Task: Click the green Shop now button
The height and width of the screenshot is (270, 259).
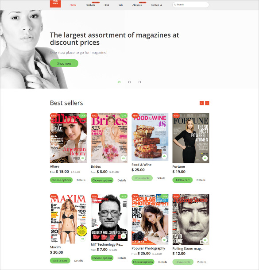Action: (x=64, y=63)
